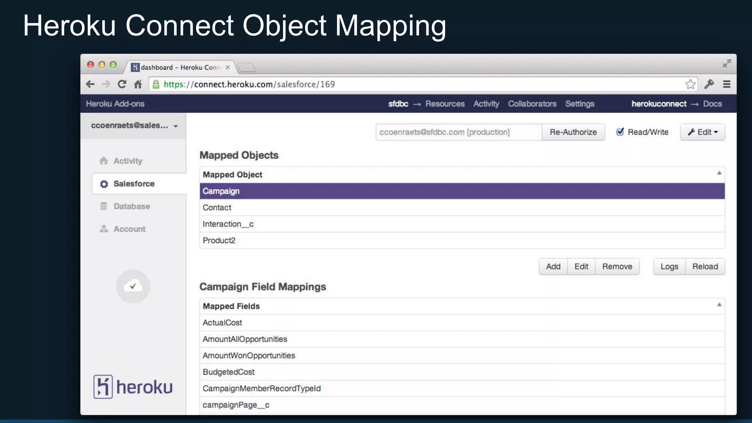Open Account in the left sidebar

(123, 229)
